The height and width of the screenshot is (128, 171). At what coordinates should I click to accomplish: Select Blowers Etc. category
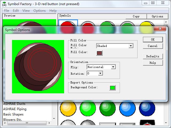coord(13,119)
